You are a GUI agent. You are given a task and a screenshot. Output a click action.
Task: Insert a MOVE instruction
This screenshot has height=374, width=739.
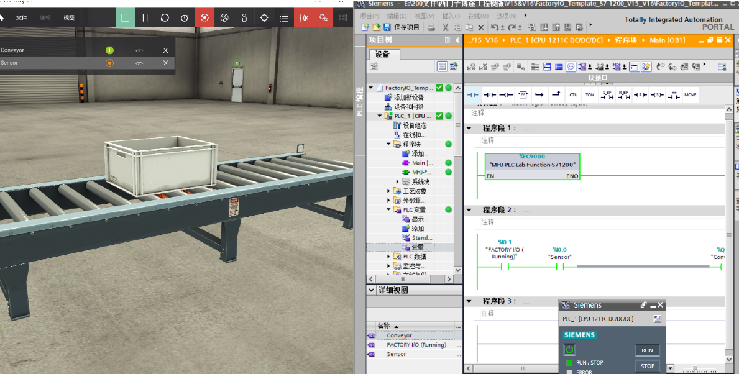[690, 95]
